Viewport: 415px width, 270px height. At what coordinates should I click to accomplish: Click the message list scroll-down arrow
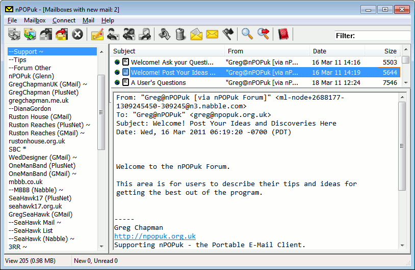coord(406,82)
